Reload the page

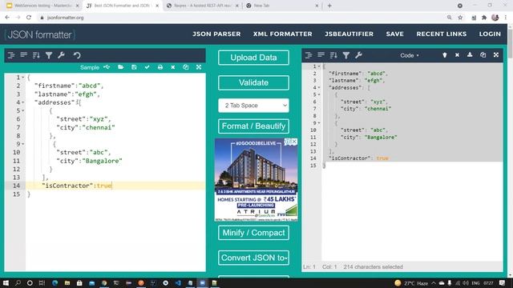(x=29, y=18)
